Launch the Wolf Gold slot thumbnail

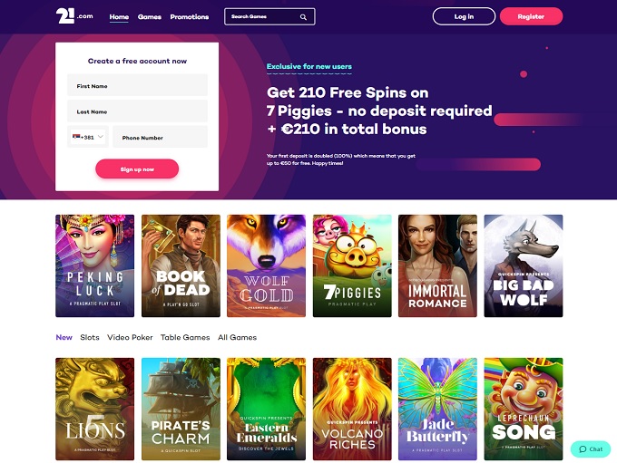point(267,265)
